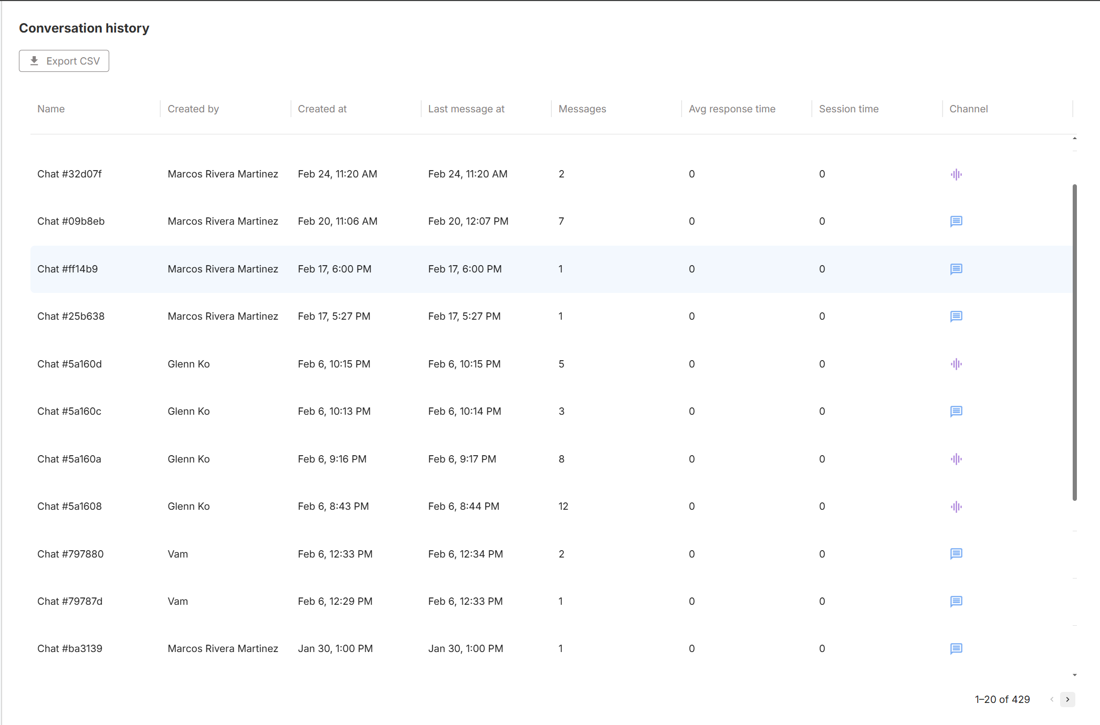This screenshot has width=1100, height=725.
Task: Sort by Messages column header
Action: [582, 109]
